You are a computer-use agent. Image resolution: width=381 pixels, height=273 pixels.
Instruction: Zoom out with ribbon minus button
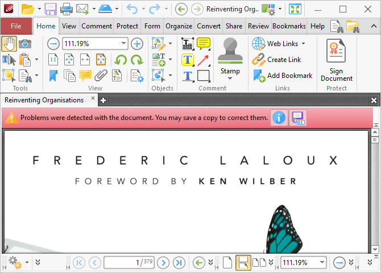(53, 44)
